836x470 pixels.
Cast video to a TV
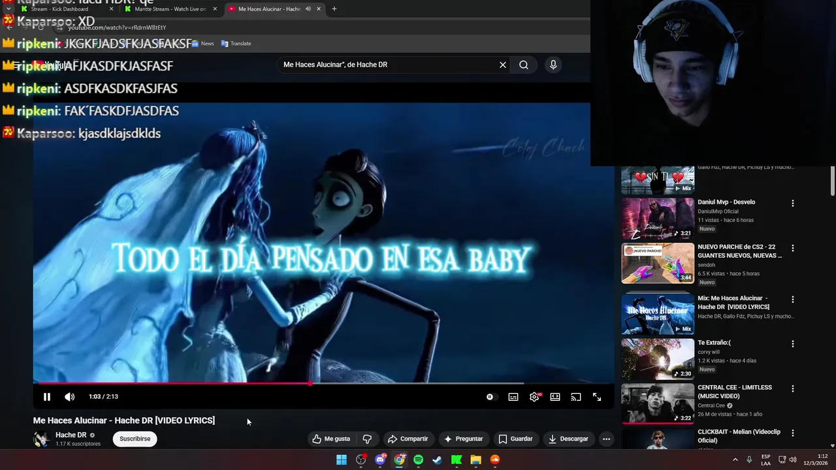coord(576,397)
